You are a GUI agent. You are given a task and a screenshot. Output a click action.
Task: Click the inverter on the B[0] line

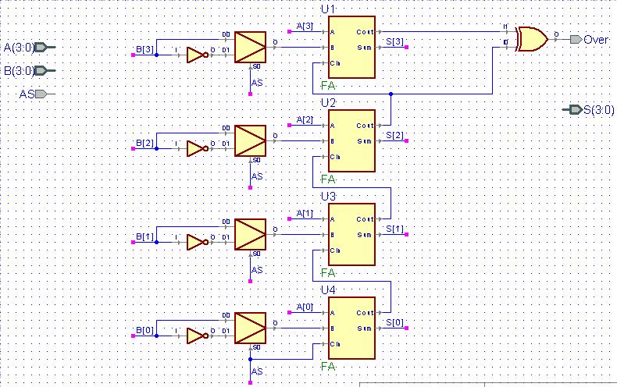pos(197,336)
